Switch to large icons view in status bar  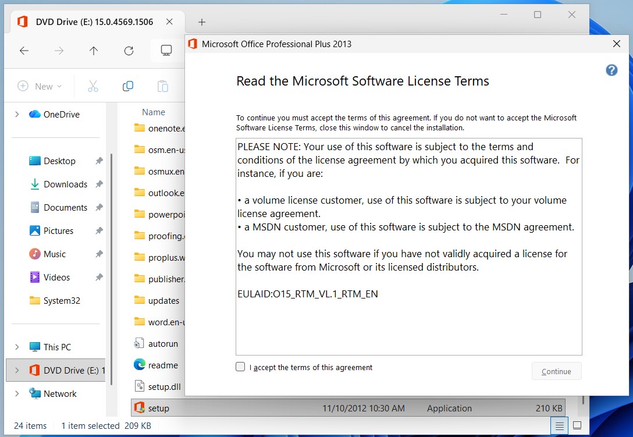[577, 425]
